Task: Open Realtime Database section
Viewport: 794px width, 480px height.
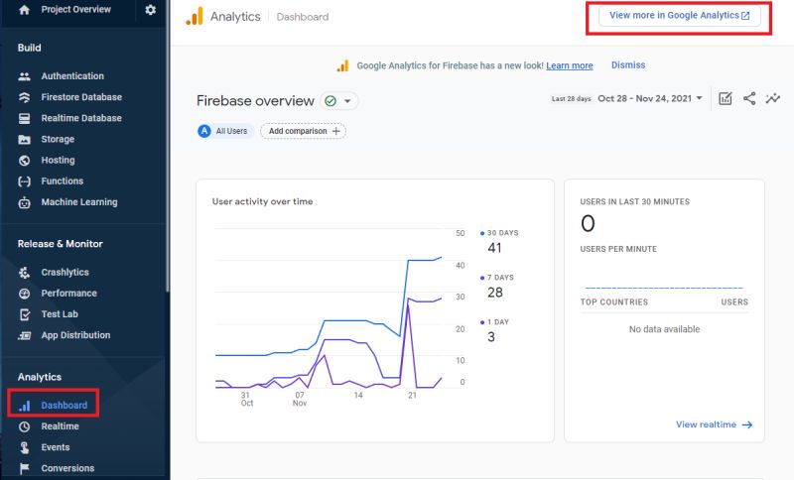Action: 81,118
